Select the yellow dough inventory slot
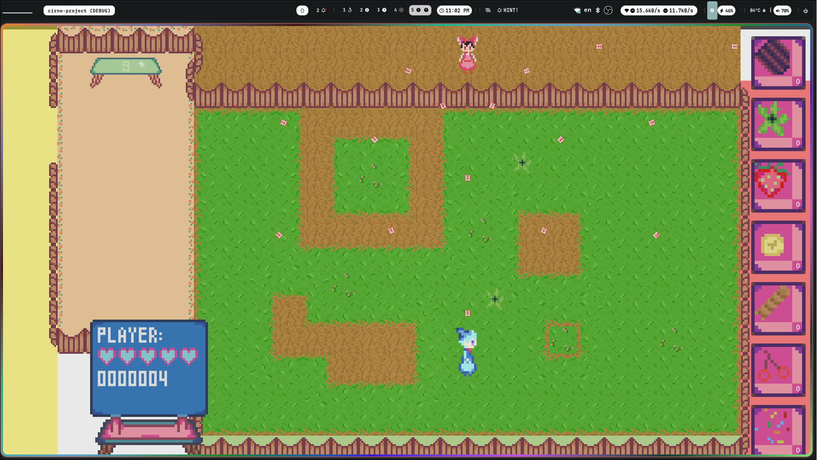This screenshot has width=817, height=460. click(778, 247)
